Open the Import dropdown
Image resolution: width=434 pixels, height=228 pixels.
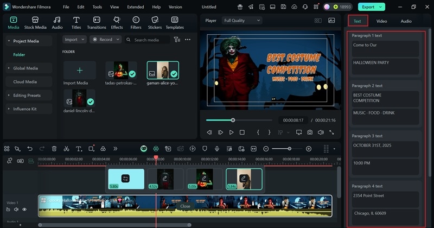point(74,40)
